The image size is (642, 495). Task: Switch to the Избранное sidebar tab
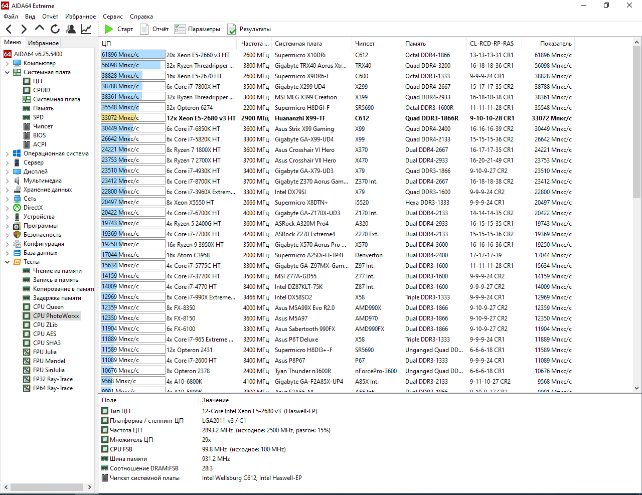point(44,43)
